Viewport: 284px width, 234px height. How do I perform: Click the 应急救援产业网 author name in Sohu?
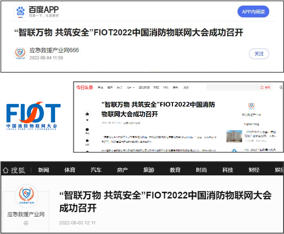[x=26, y=214]
